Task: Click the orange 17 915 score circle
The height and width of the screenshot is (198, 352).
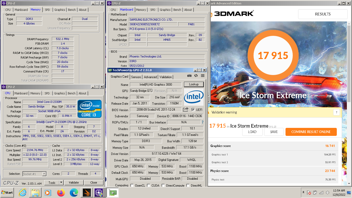Action: coord(273,55)
